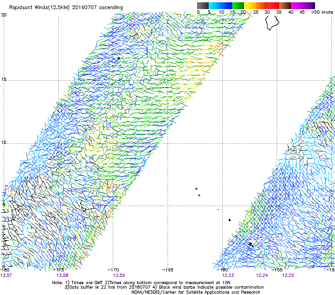Viewport: 335px width, 295px height.
Task: Click the latitude label '20' on left axis
Action: point(4,15)
